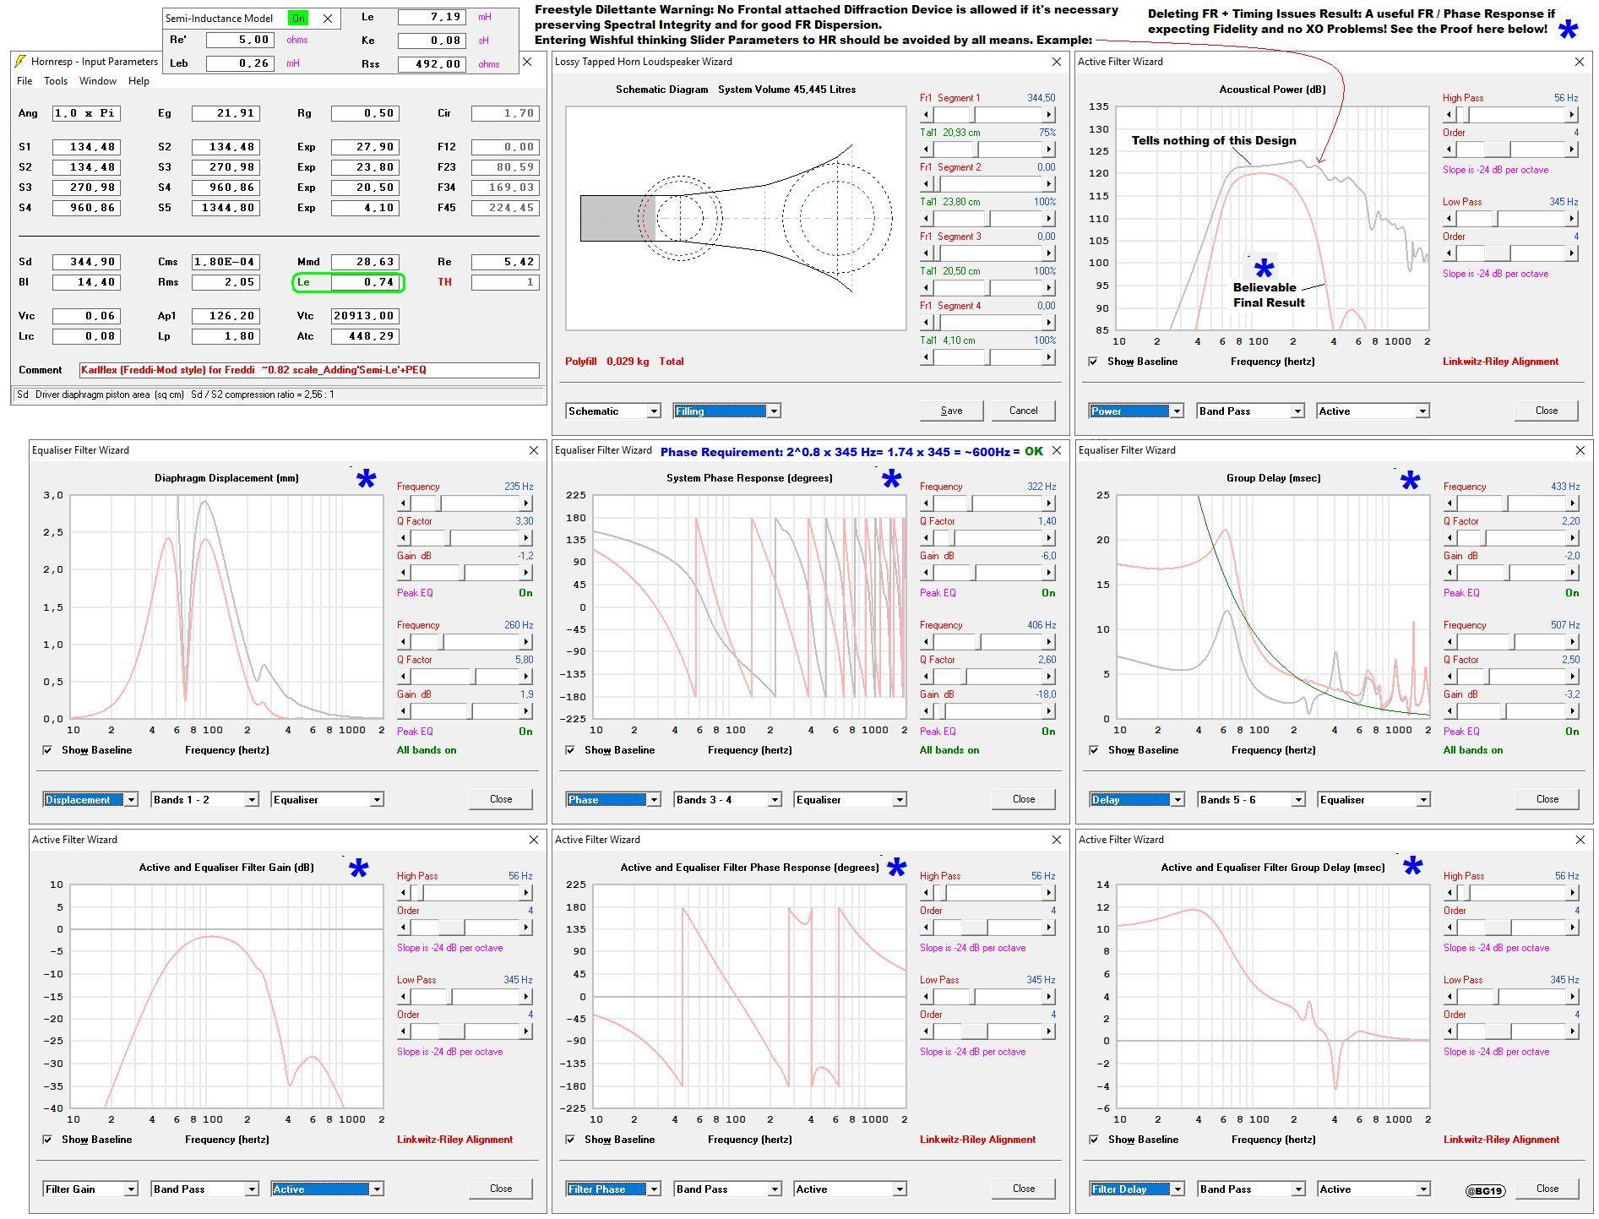Click 'All bands on' in Displacement window

427,750
